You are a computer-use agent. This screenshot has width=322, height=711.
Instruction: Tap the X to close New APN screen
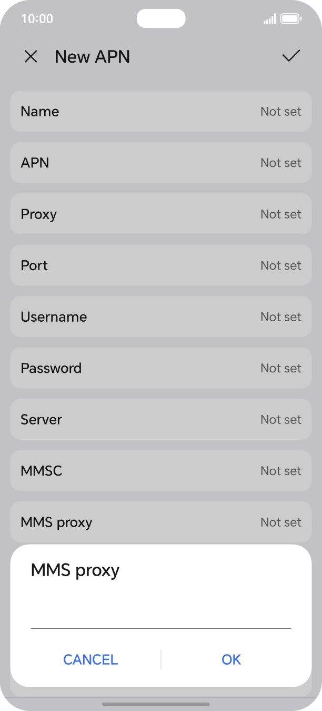31,56
